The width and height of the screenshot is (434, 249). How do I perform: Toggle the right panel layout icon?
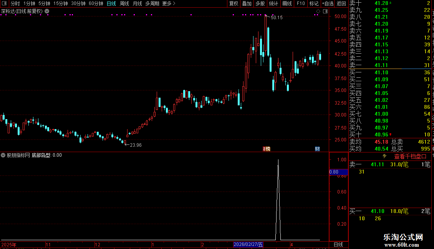click(326, 11)
